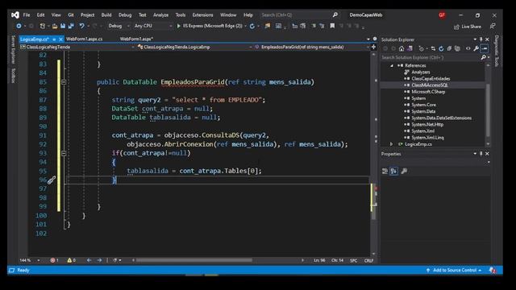This screenshot has width=516, height=290.
Task: Select ClassMiAccesoSQL reference
Action: [430, 85]
